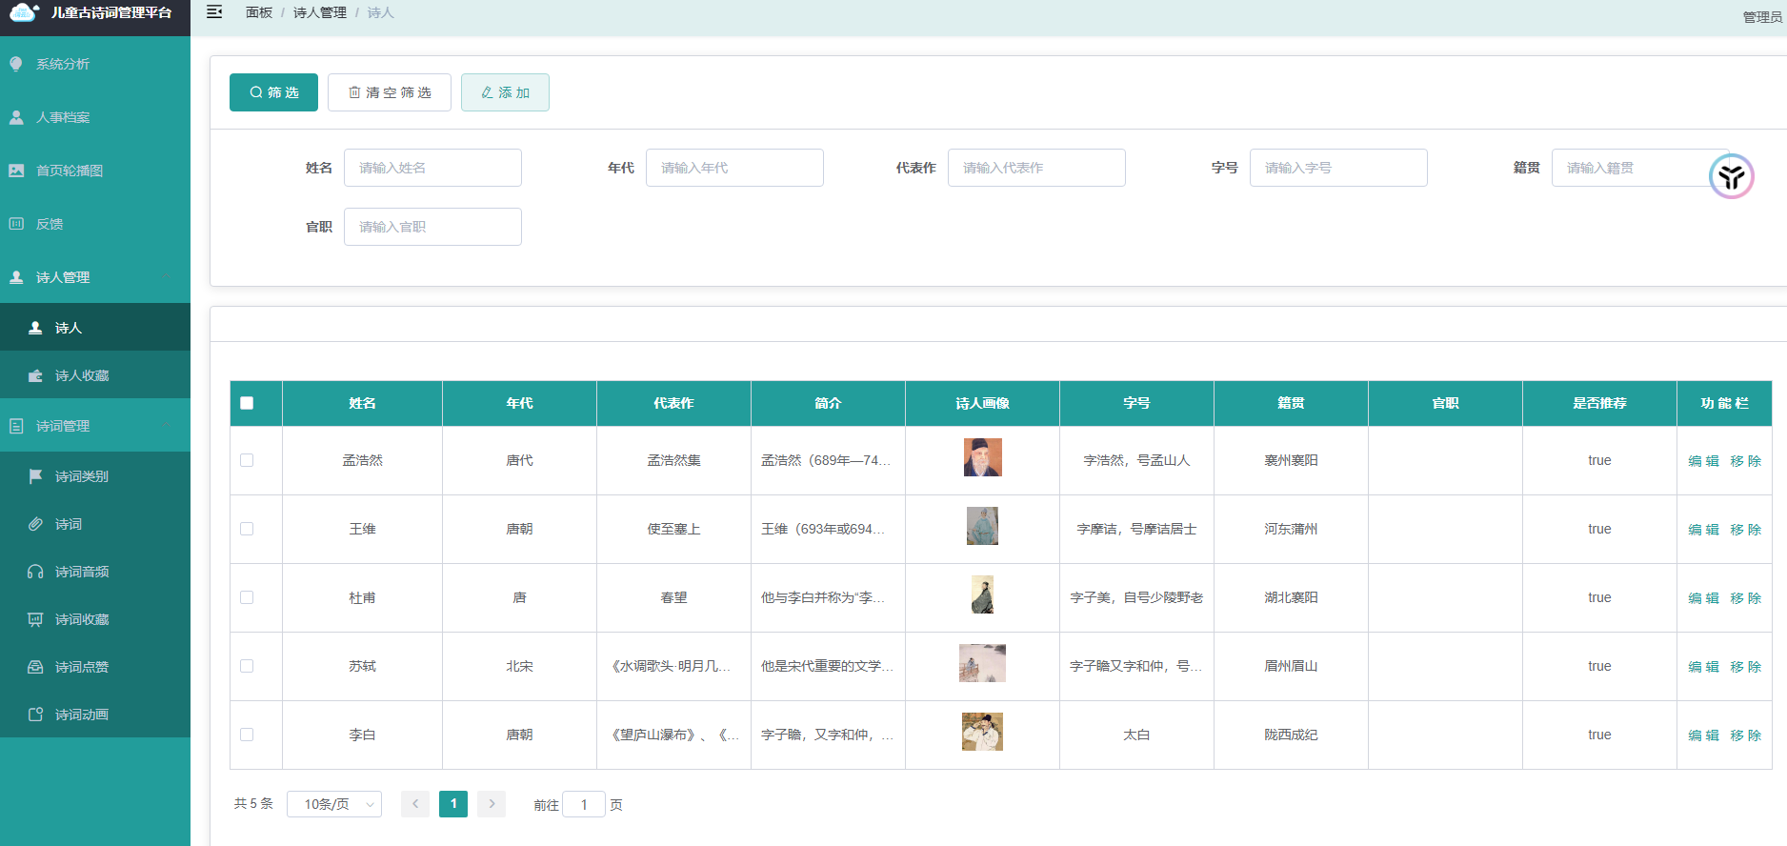The width and height of the screenshot is (1787, 846).
Task: Click the 人事档案 person icon
Action: (16, 117)
